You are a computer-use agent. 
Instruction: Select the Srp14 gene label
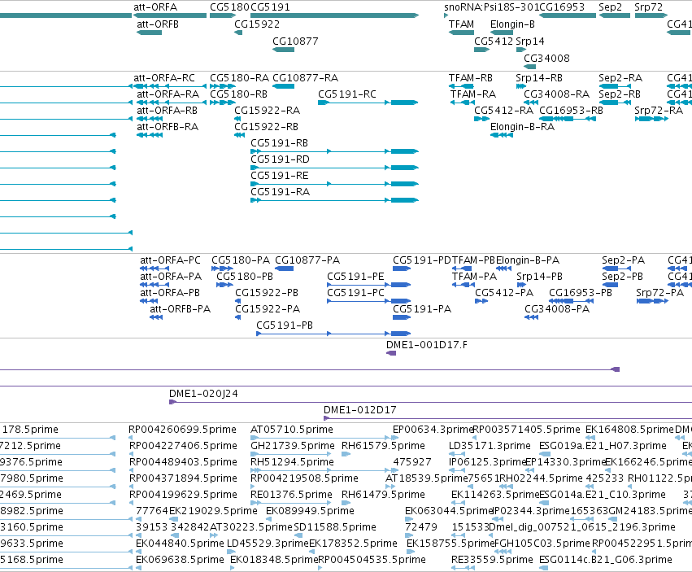coord(530,41)
